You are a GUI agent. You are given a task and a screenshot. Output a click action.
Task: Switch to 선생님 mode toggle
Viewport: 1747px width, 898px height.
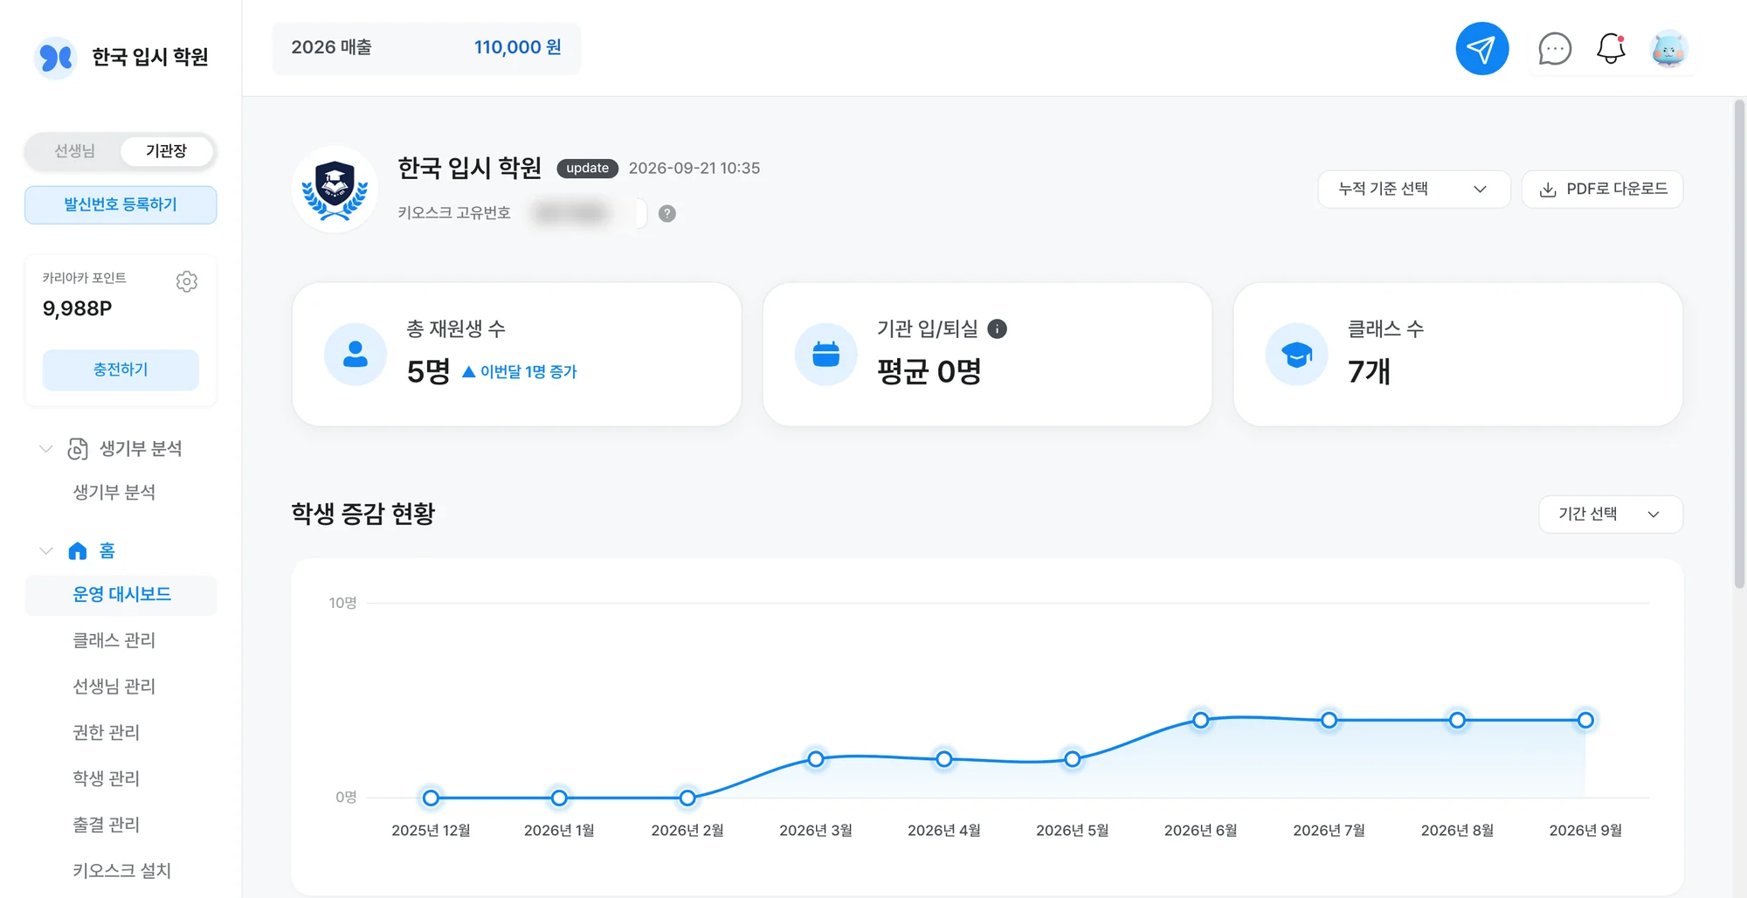(x=74, y=151)
